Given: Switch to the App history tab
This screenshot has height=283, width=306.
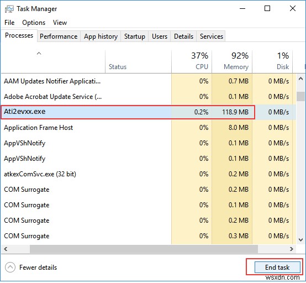Looking at the screenshot, I should coord(101,36).
